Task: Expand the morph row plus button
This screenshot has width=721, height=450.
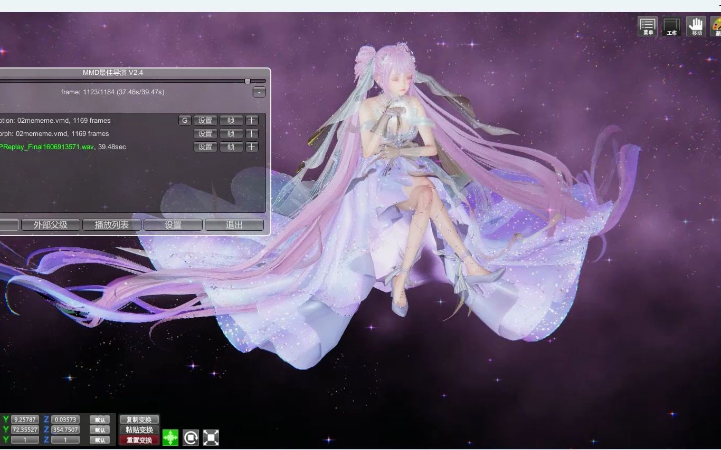Action: (x=252, y=134)
